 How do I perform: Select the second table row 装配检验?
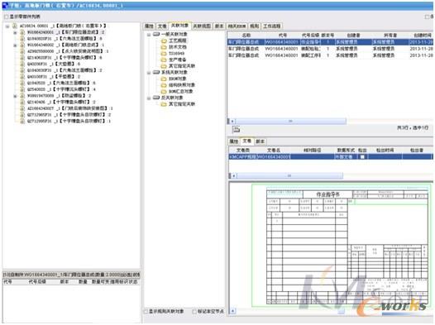pos(330,49)
